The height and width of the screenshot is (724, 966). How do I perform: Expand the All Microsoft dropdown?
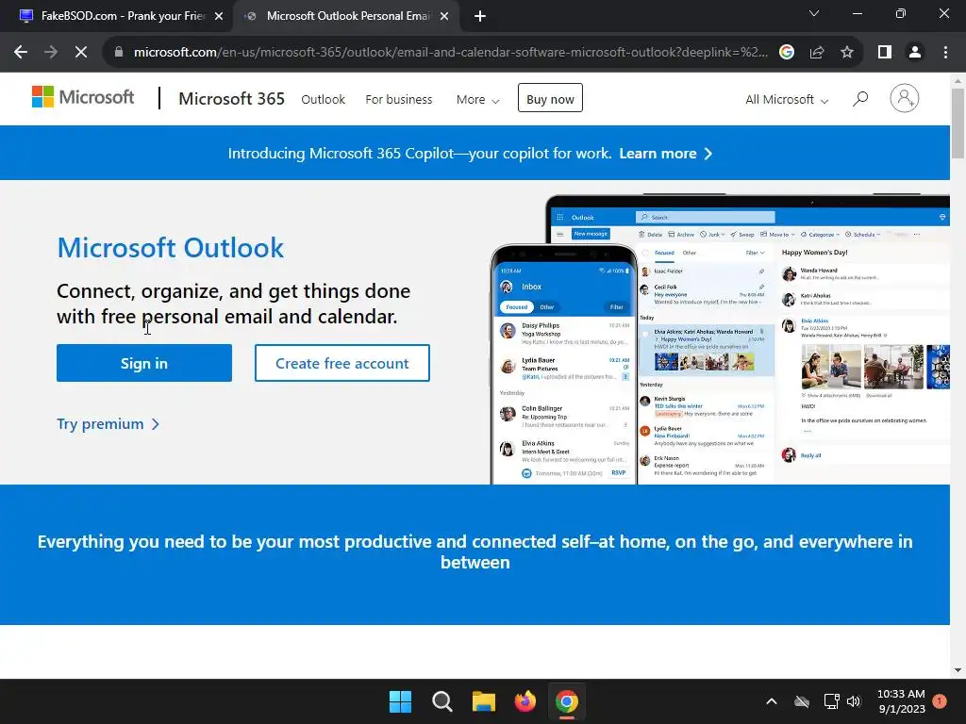(787, 99)
